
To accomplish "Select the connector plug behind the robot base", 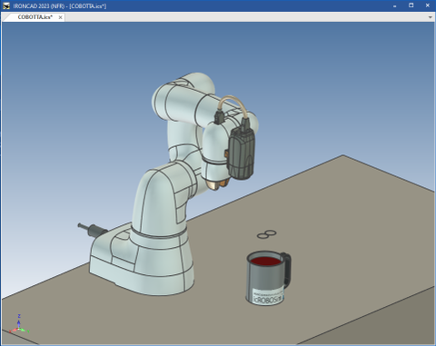I will click(x=92, y=230).
